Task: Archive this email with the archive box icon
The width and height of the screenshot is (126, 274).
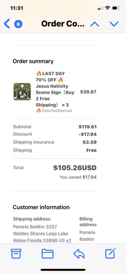Action: [x=16, y=253]
